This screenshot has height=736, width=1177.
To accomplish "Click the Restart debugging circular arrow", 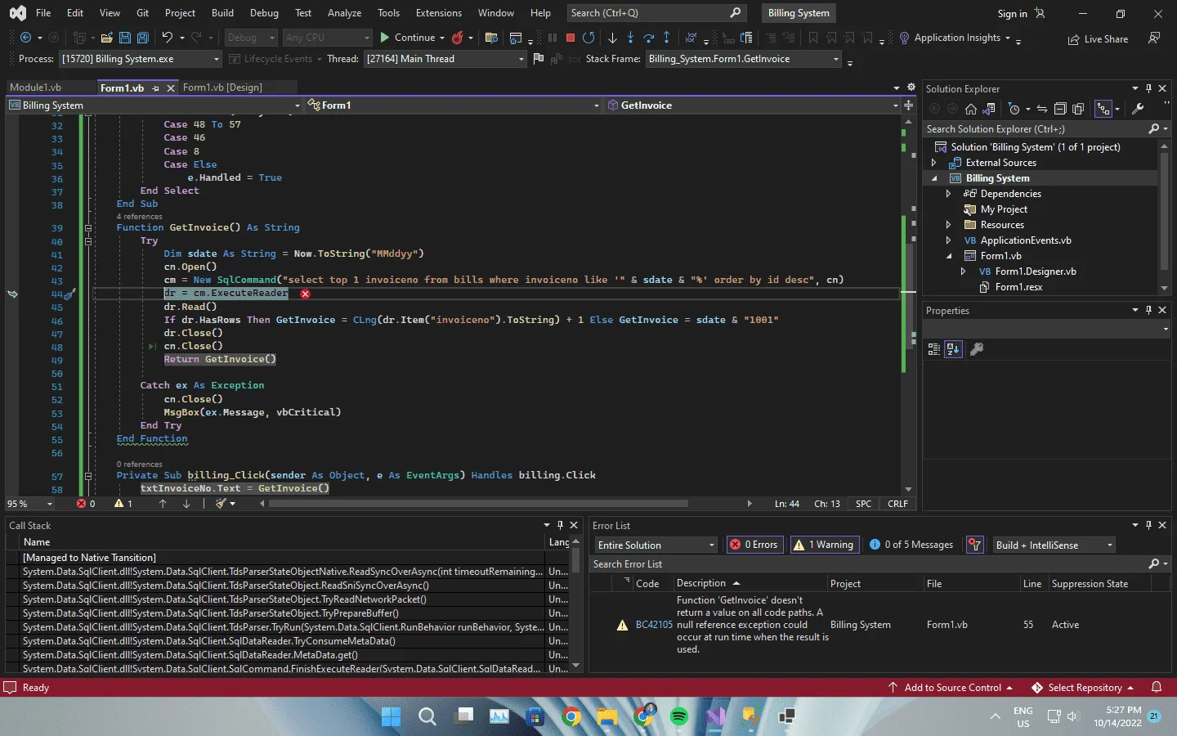I will 588,38.
